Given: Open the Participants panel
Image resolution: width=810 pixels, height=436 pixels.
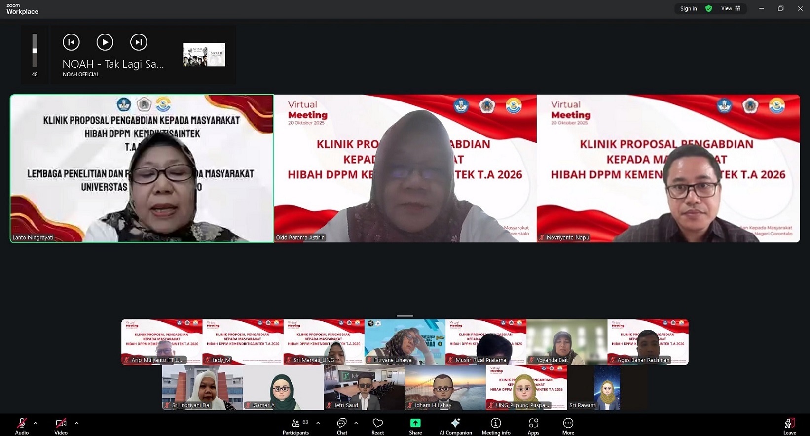Looking at the screenshot, I should (x=296, y=426).
